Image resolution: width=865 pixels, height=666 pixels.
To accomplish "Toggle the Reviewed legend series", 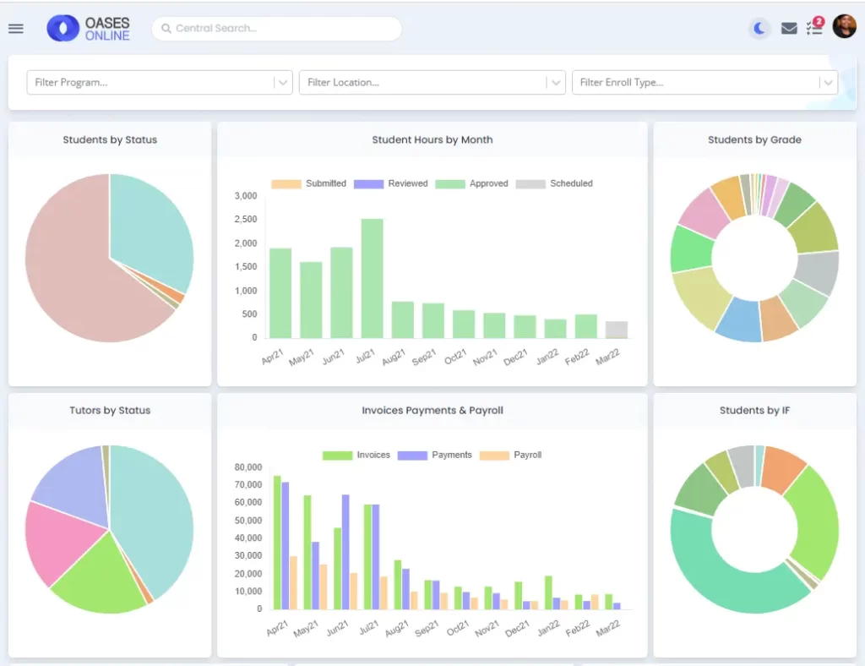I will click(x=391, y=183).
